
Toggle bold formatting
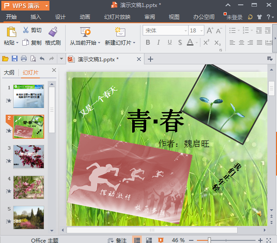148,42
